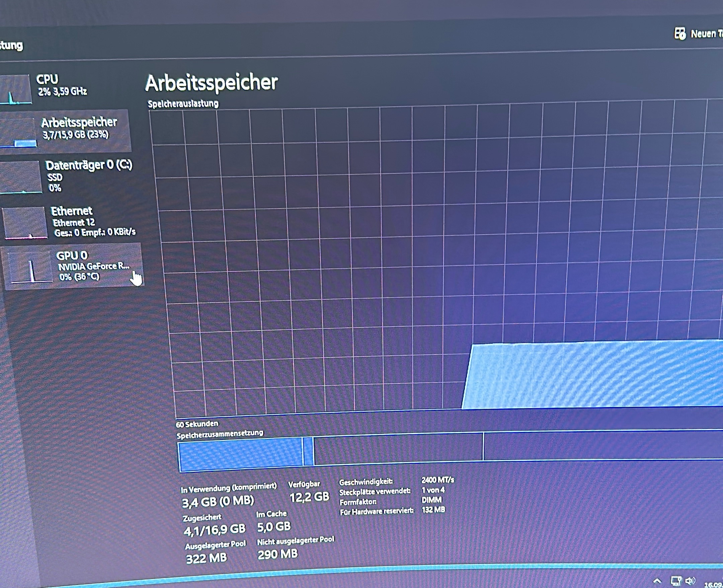Screen dimensions: 723x588
Task: Select GPU 0 NVIDIA GeForce entry
Action: pos(92,266)
